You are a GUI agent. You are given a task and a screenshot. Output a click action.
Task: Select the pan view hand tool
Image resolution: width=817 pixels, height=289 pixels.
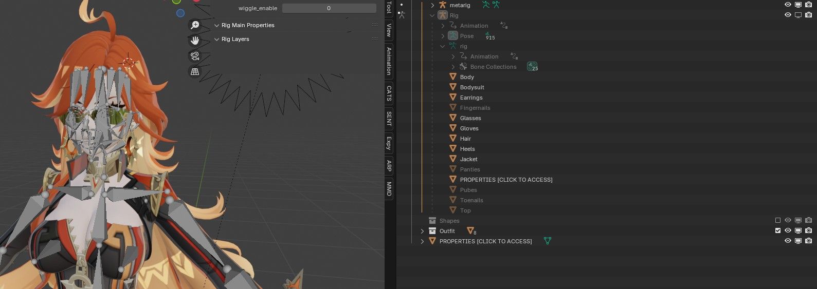(195, 41)
